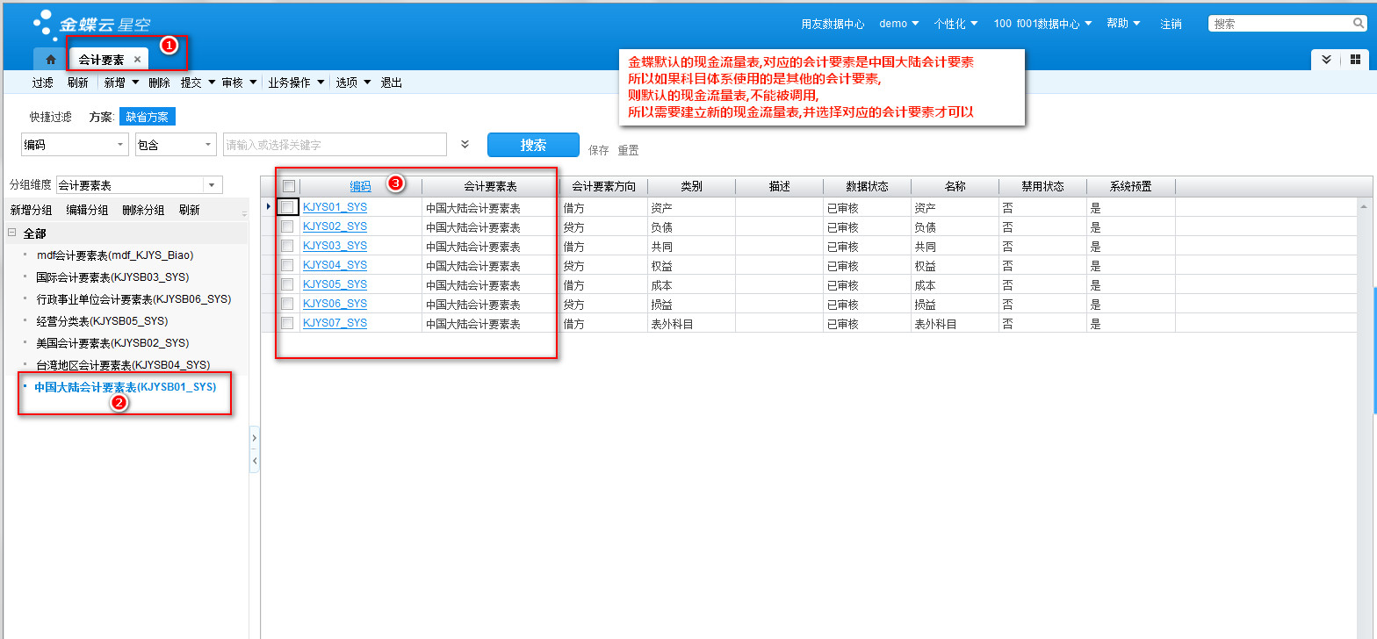Close the 会计要素 tab

[x=137, y=60]
